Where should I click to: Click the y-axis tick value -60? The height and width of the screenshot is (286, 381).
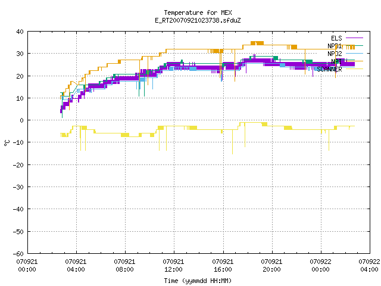(18, 254)
